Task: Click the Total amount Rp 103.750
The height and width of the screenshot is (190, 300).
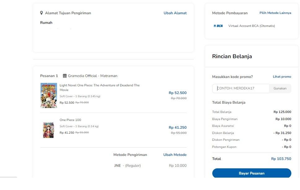Action: 281,159
